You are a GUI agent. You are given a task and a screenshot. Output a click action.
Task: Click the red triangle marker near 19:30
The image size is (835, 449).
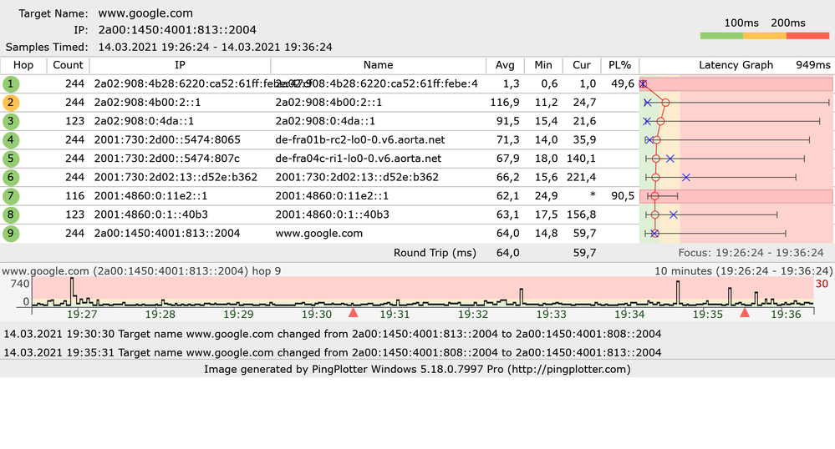pyautogui.click(x=353, y=312)
